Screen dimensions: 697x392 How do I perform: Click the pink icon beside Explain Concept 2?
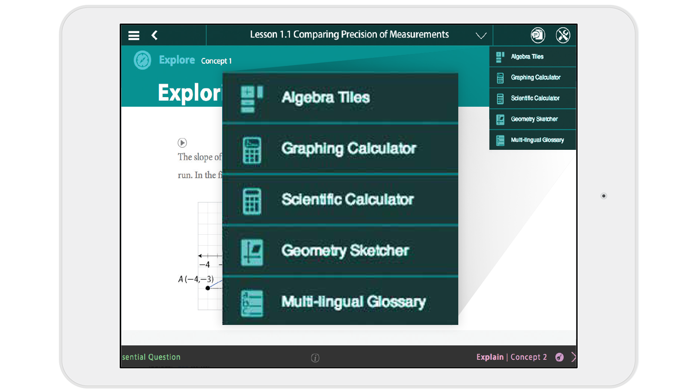559,357
